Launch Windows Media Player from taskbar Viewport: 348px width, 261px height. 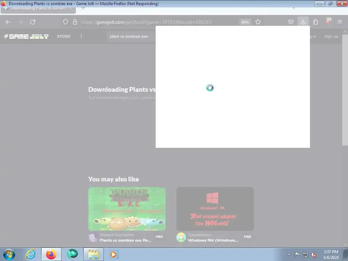pyautogui.click(x=114, y=254)
